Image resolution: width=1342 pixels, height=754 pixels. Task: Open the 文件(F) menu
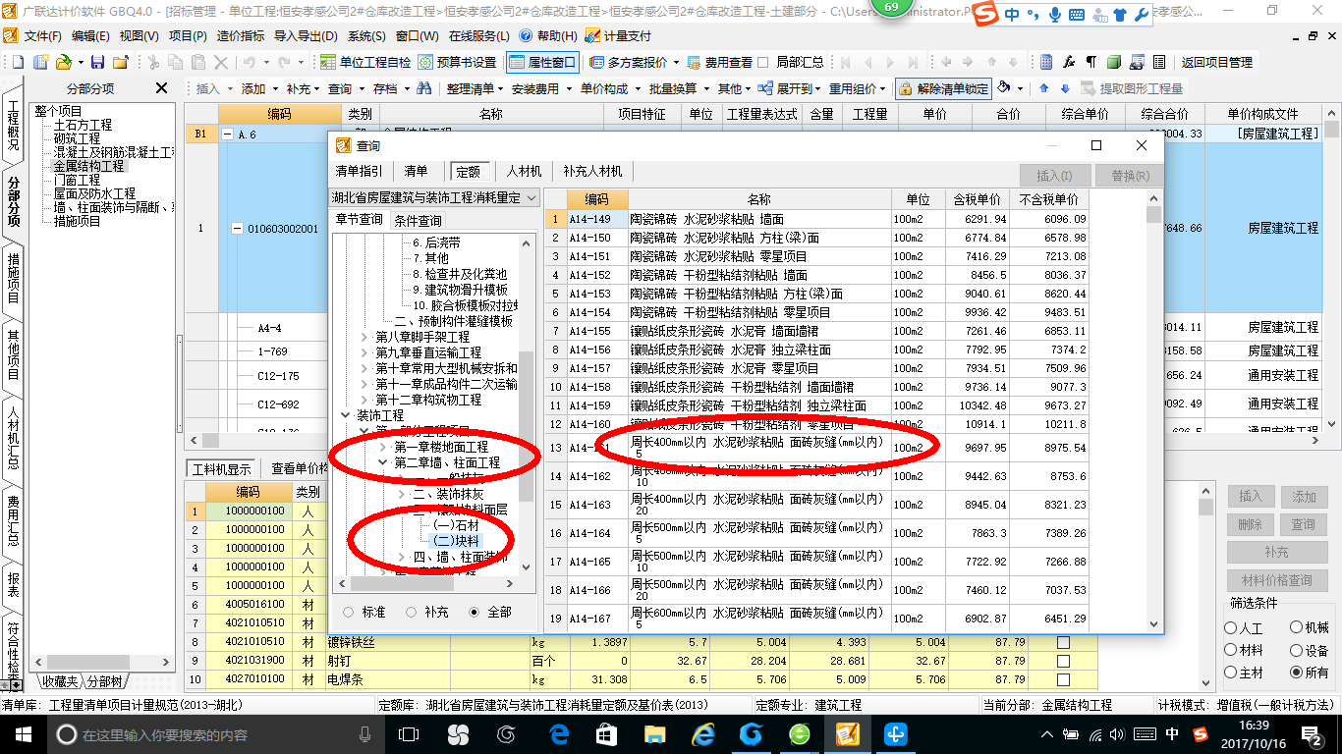[41, 35]
